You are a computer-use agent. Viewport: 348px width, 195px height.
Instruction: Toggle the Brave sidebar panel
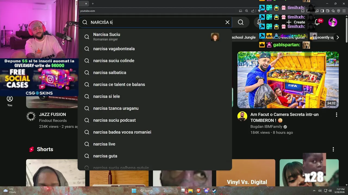(322, 11)
